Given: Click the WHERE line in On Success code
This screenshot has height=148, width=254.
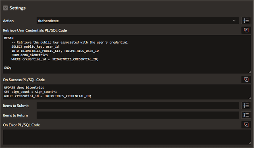Looking at the screenshot, I should (x=48, y=96).
